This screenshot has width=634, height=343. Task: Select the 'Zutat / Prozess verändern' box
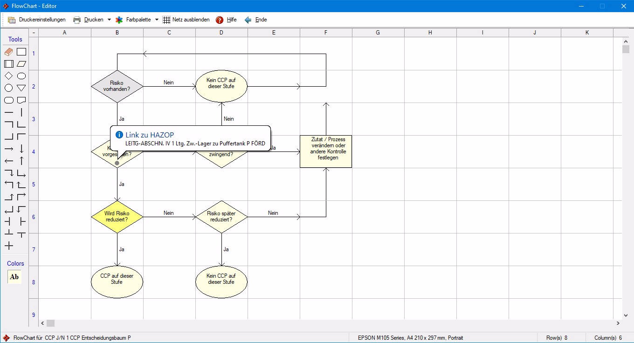(326, 151)
